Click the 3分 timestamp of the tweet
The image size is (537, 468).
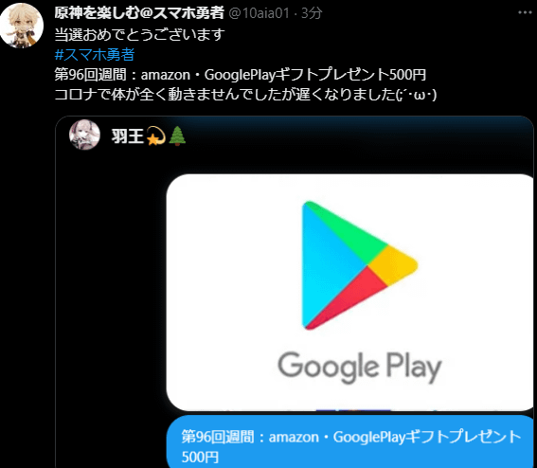coord(312,13)
